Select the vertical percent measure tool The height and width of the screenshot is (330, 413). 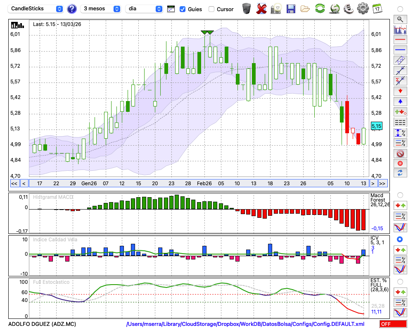(400, 133)
